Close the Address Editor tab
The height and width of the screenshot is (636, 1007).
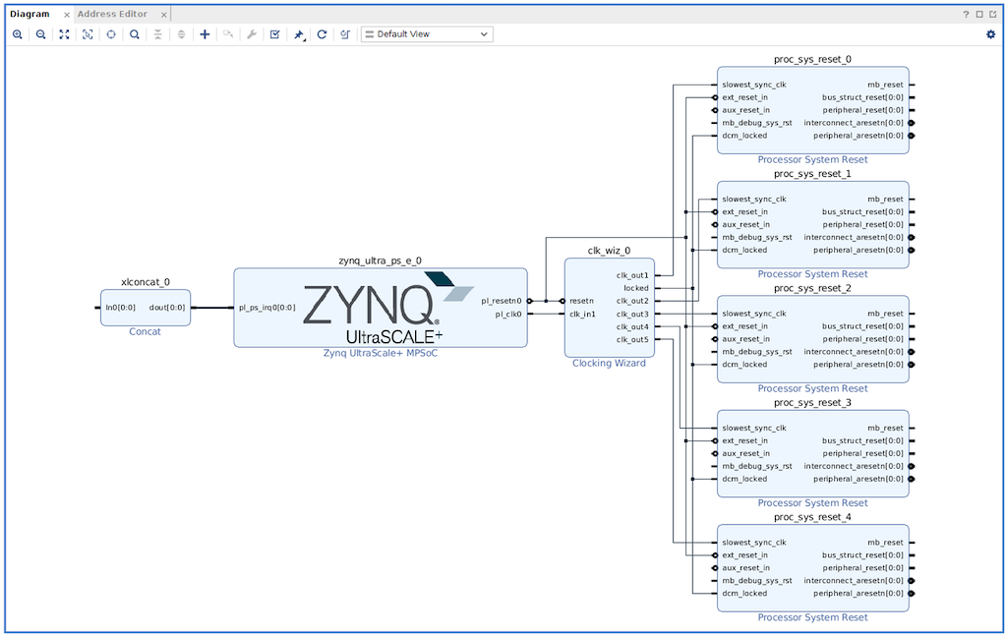tap(164, 15)
